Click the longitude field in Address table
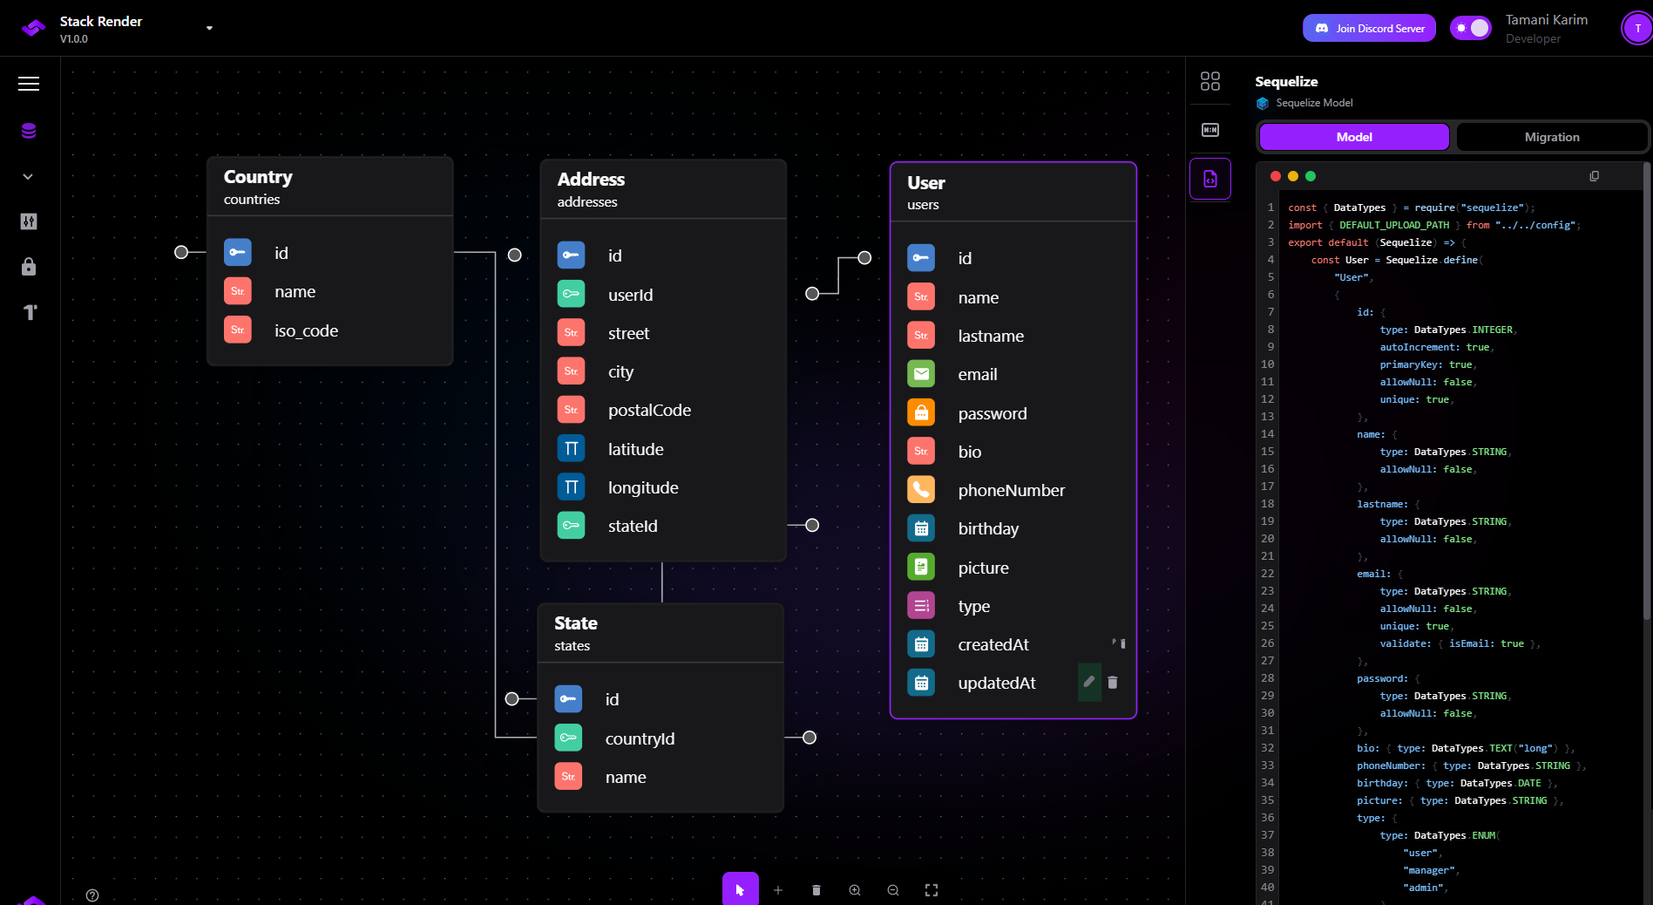The image size is (1653, 905). [663, 487]
